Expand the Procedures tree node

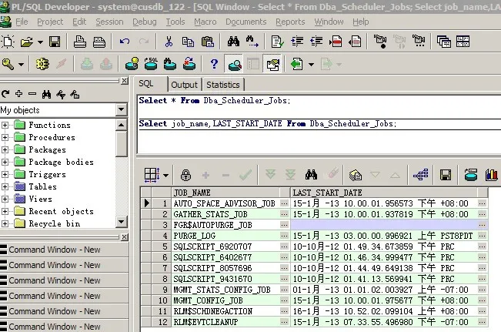click(x=5, y=137)
